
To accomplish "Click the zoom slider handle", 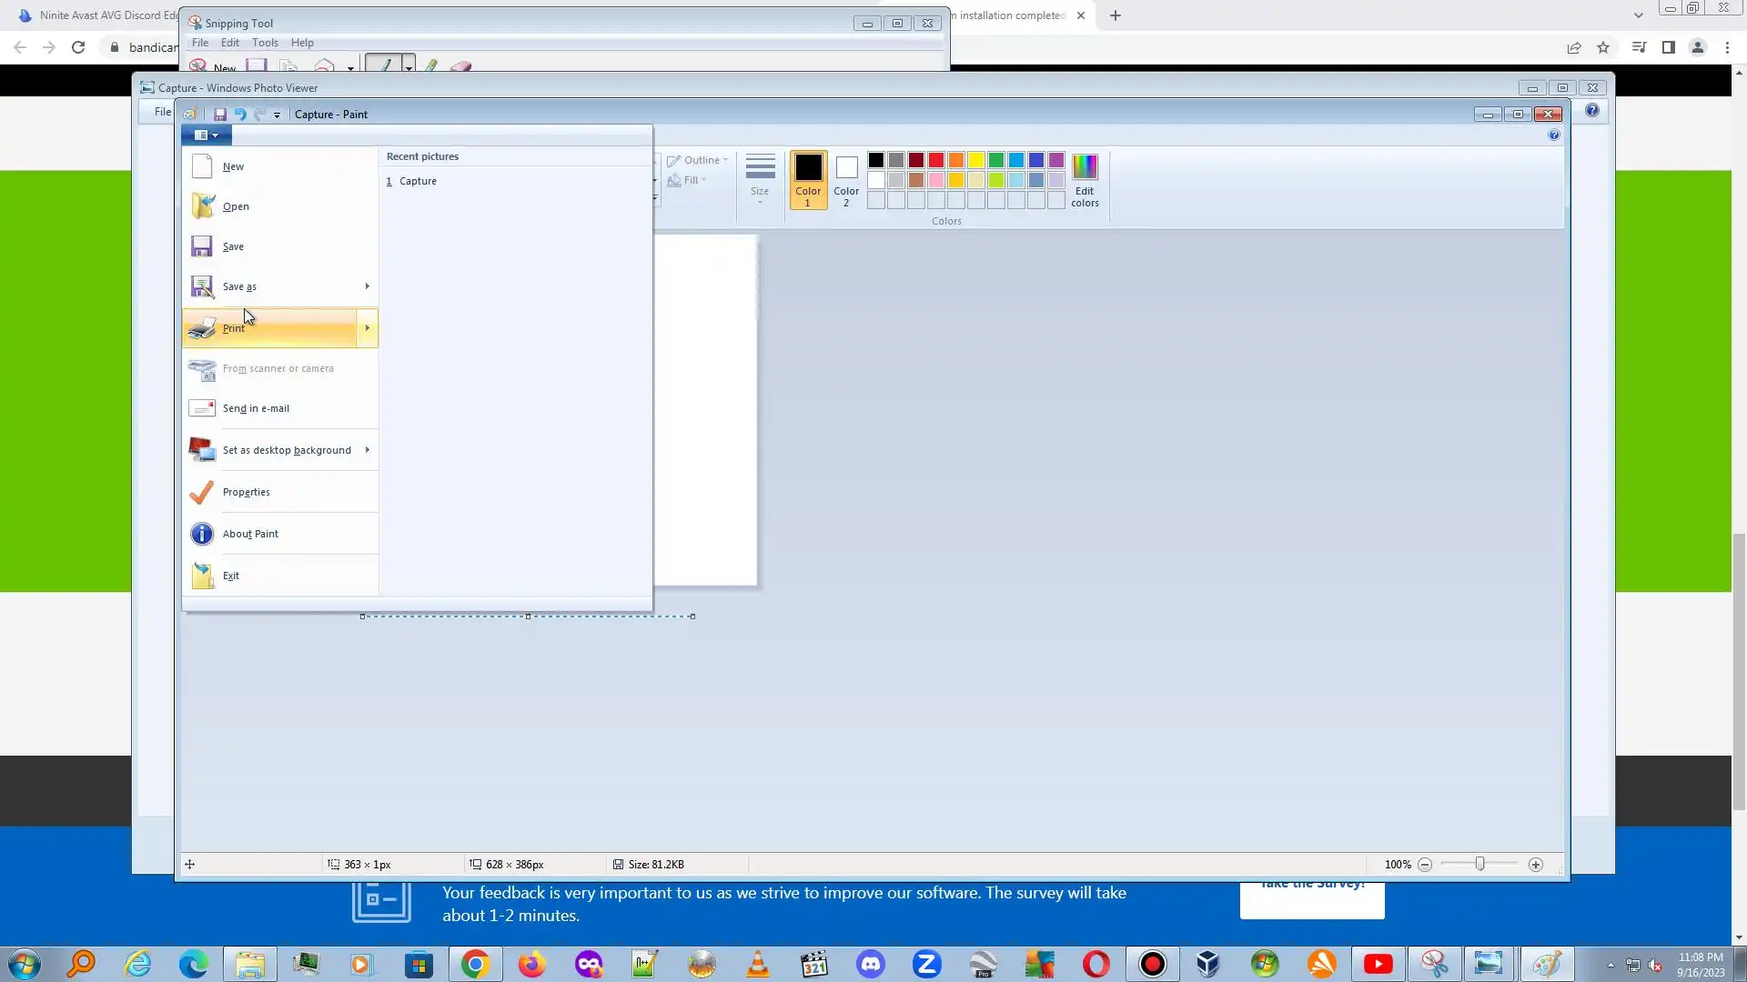I will point(1479,864).
